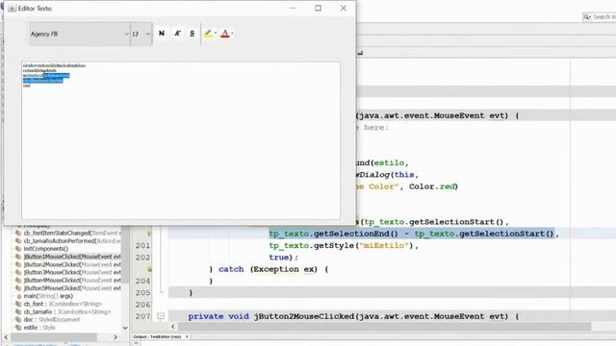Click the NetBeans Search field
Screen dimensions: 616x346
(x=600, y=17)
